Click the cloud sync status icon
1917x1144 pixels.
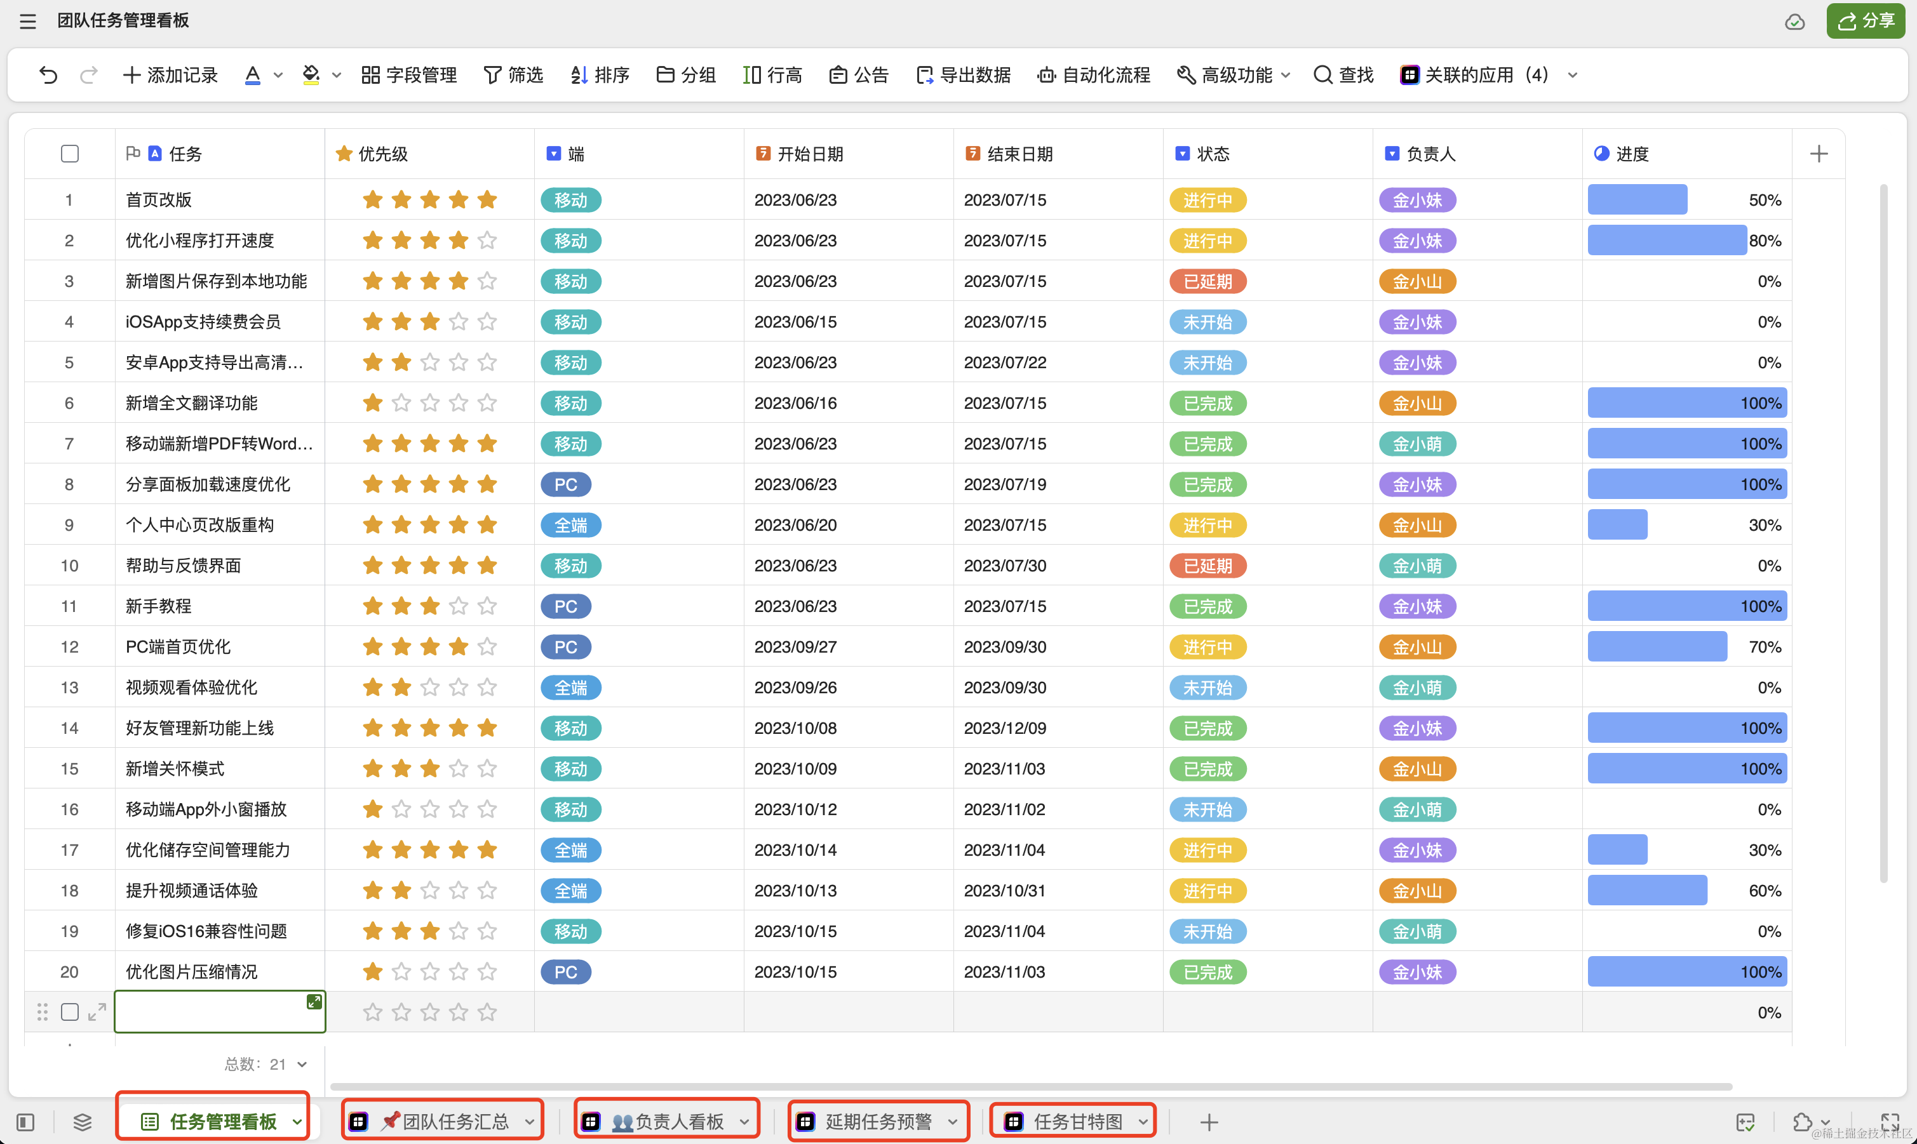[1794, 22]
